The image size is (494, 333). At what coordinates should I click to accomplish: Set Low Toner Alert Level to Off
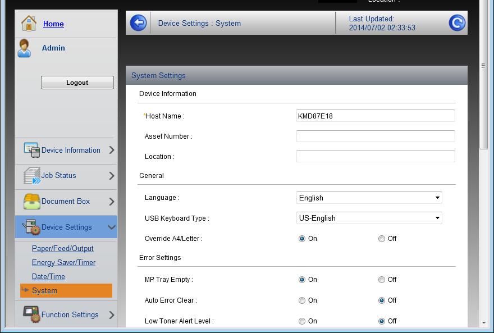[x=382, y=321]
